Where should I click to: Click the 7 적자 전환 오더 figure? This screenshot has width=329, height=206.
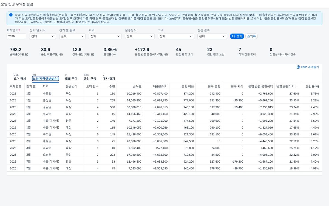(x=240, y=50)
